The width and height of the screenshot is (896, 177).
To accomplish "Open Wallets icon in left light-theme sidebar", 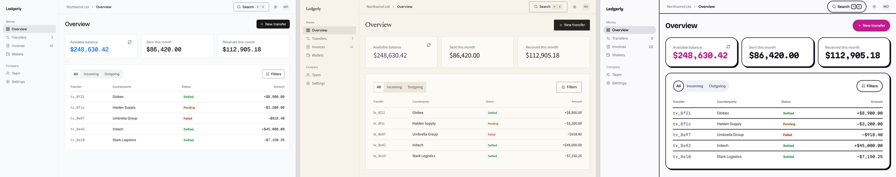I will (8, 54).
